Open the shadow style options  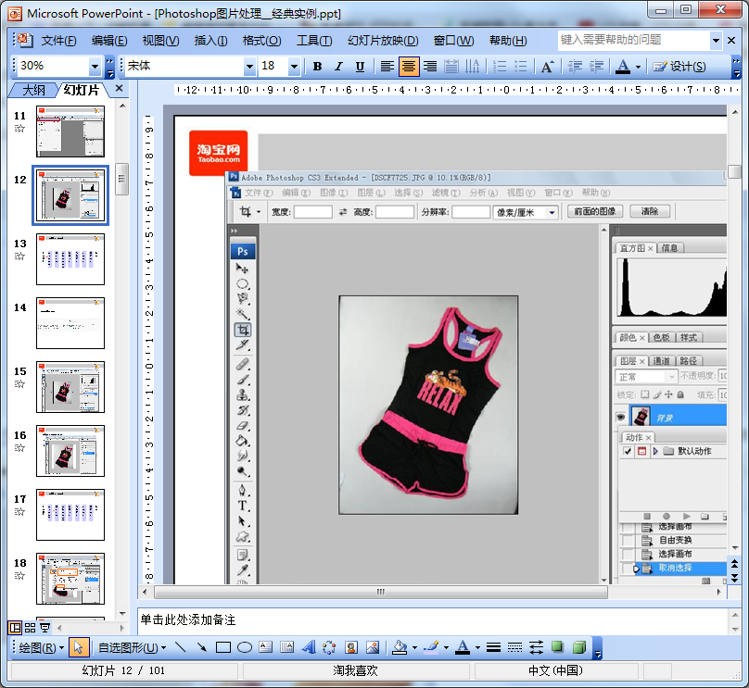coord(557,647)
